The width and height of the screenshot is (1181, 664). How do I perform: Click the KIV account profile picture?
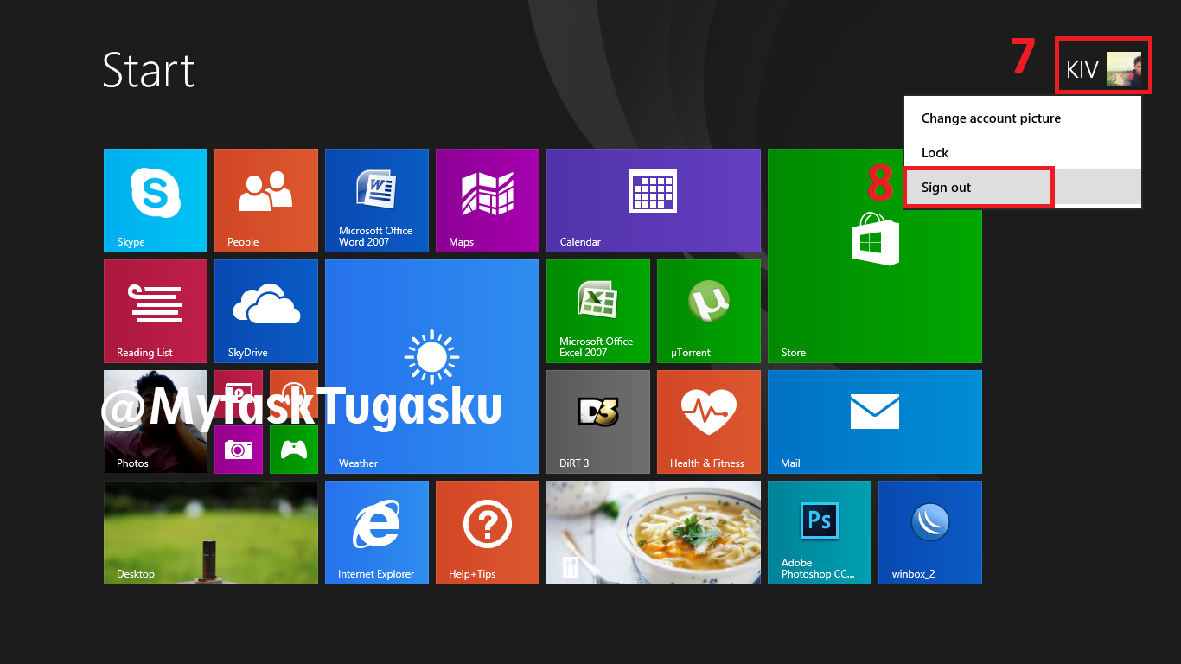pyautogui.click(x=1124, y=70)
